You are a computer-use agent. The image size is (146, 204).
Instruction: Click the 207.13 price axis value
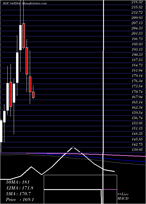[137, 23]
